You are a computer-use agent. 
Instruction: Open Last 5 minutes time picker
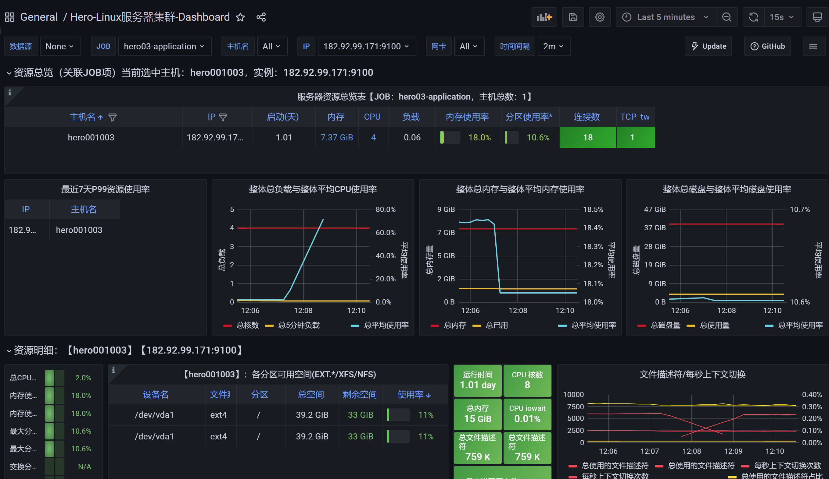coord(665,17)
